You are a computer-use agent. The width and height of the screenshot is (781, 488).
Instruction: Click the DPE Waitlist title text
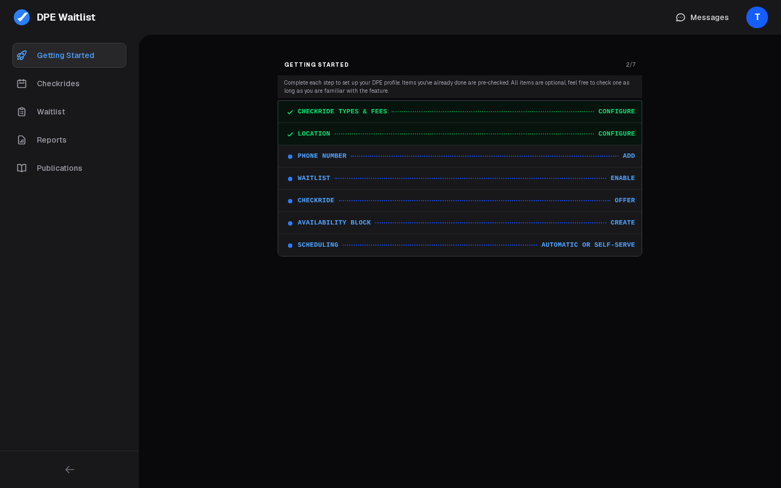(66, 17)
